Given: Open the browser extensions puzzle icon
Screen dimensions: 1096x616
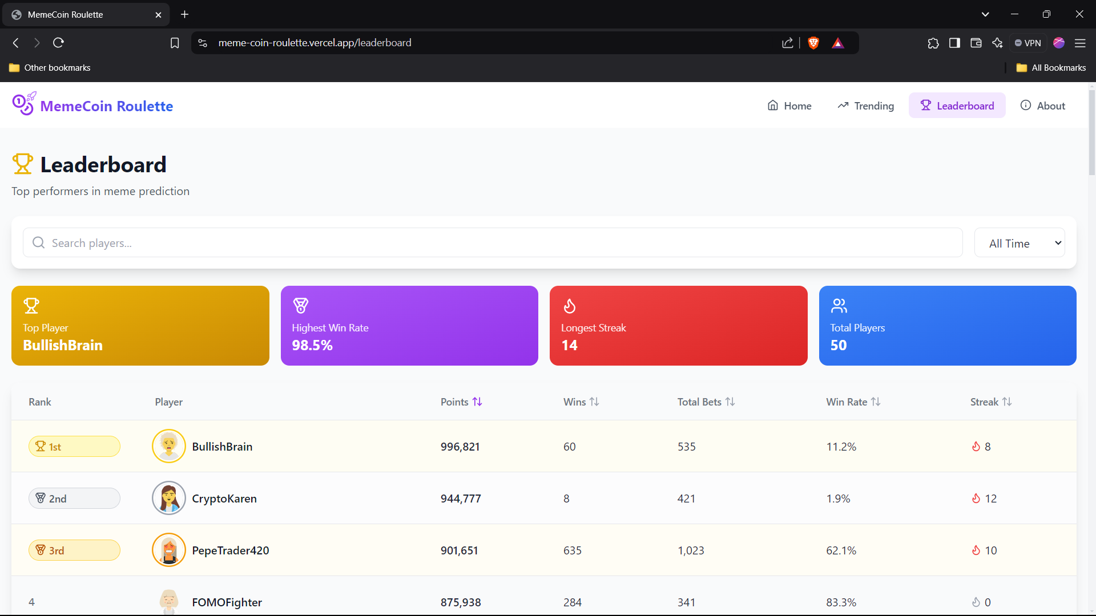Looking at the screenshot, I should click(933, 43).
